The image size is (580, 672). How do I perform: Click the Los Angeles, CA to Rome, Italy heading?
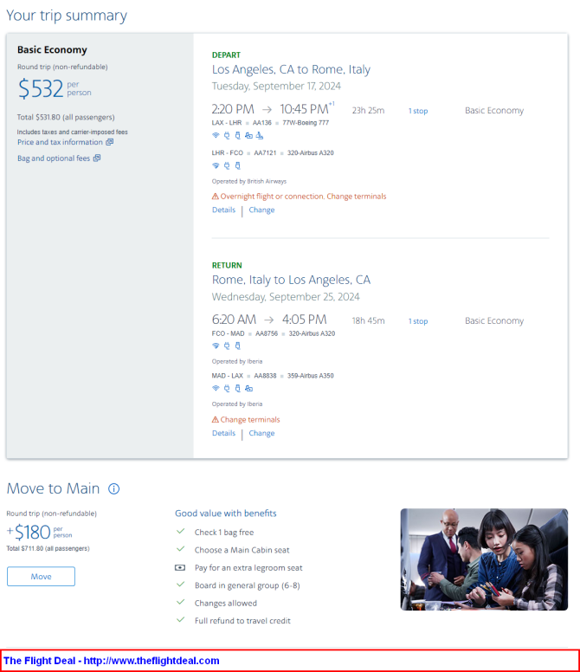pos(291,69)
